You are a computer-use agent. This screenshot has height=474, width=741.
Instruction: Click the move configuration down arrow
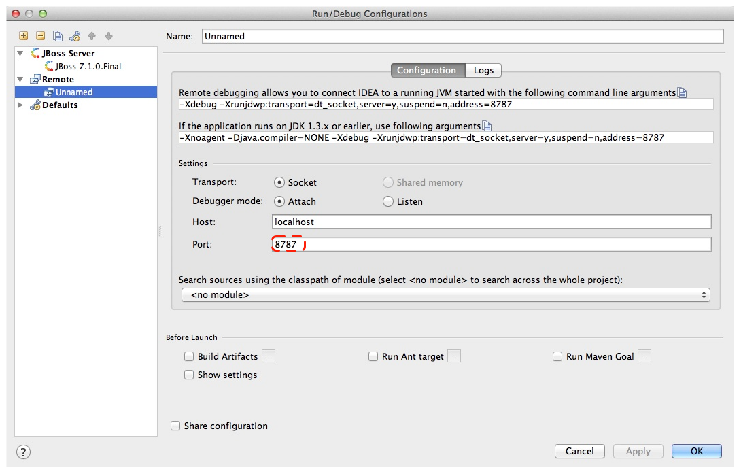(109, 36)
